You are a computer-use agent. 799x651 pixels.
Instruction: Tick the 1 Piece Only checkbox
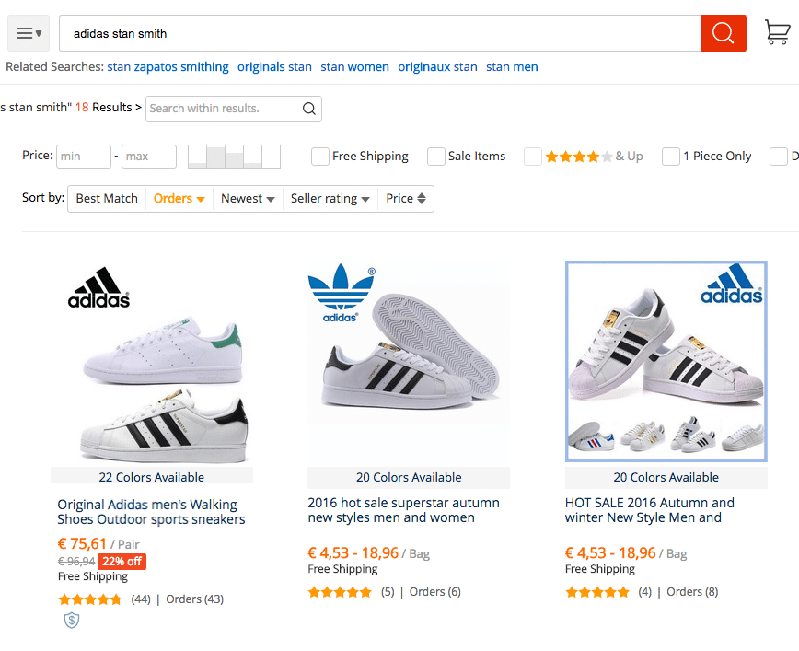click(x=670, y=157)
